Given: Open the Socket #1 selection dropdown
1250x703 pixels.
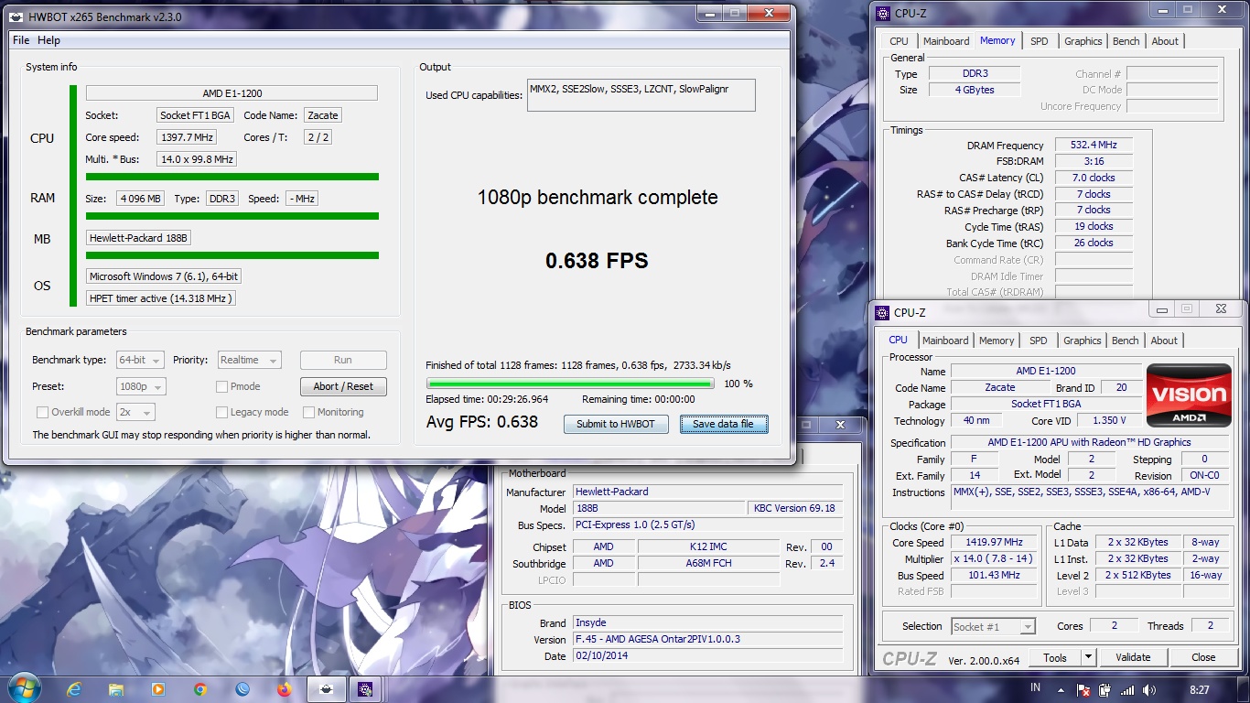Looking at the screenshot, I should tap(993, 627).
